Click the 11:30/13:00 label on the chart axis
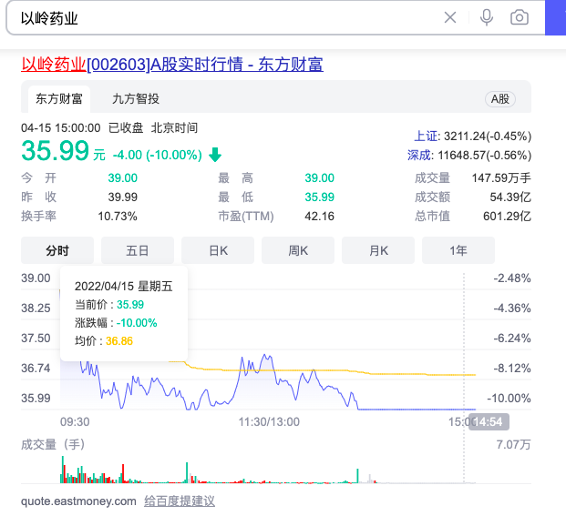This screenshot has height=516, width=566. coord(269,421)
